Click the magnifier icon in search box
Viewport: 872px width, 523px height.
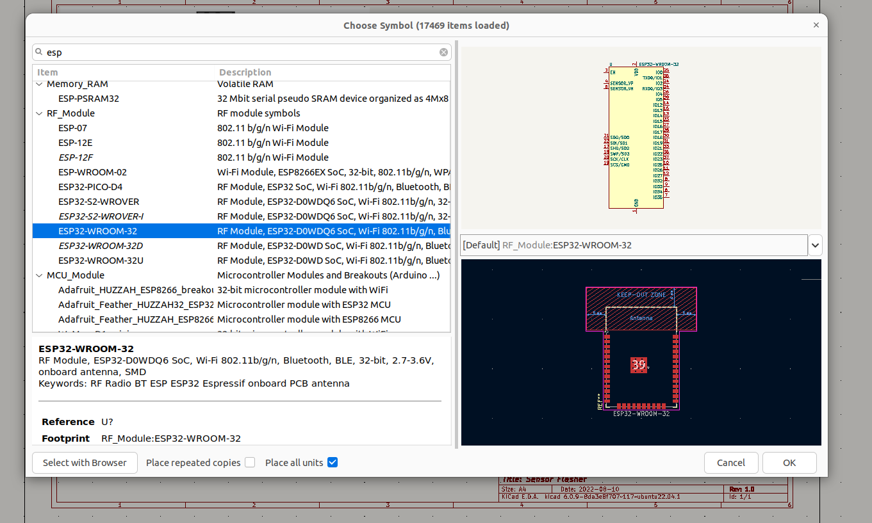[x=40, y=52]
